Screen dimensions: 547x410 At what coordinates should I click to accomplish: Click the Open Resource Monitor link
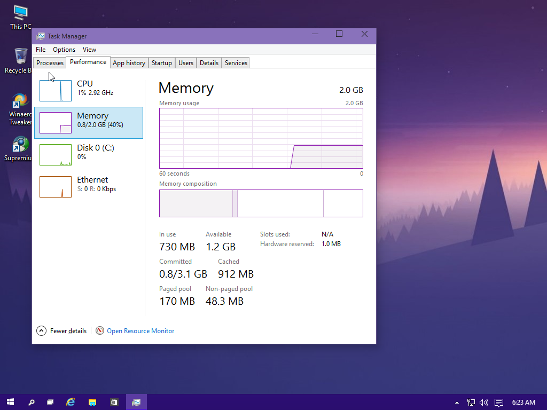140,331
